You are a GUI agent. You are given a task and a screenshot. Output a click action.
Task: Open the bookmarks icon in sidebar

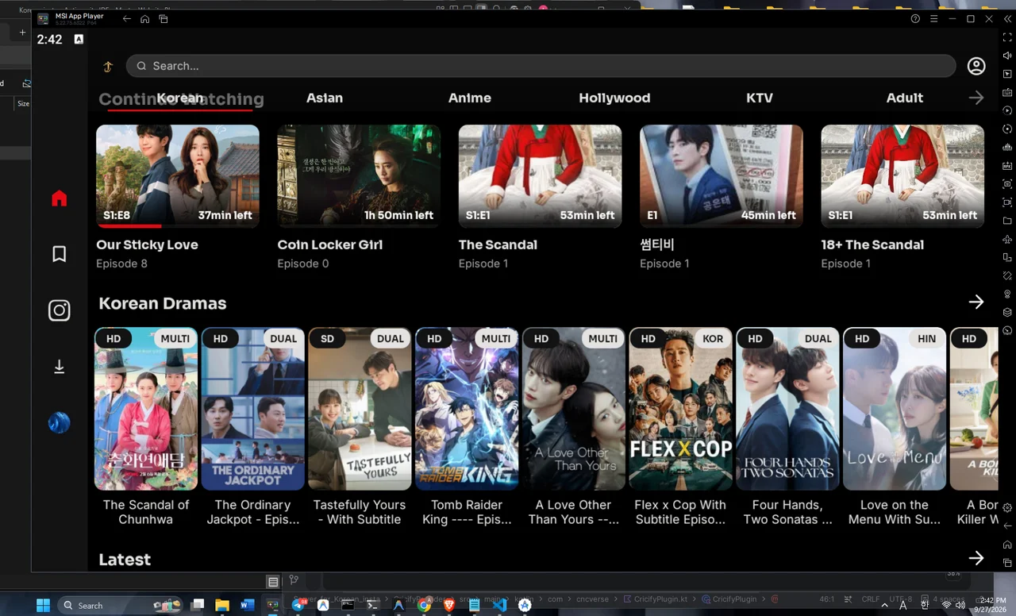click(x=59, y=254)
